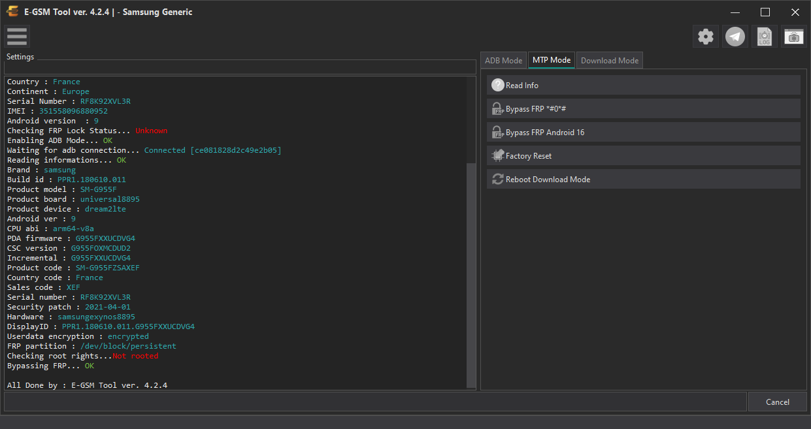The image size is (811, 429).
Task: Maximize the E-GSM Tool window
Action: [x=765, y=12]
